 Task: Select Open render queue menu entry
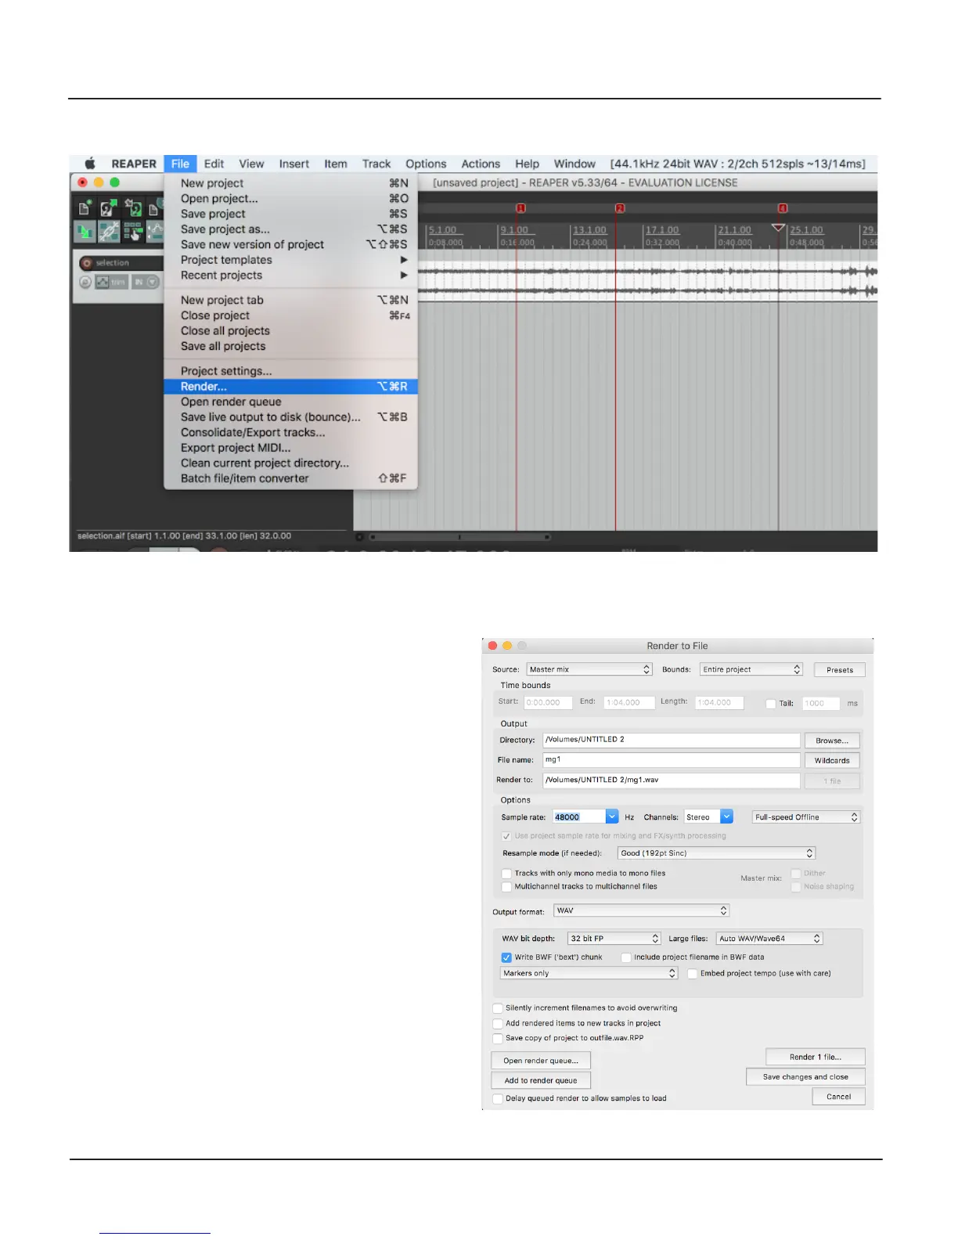tap(290, 402)
